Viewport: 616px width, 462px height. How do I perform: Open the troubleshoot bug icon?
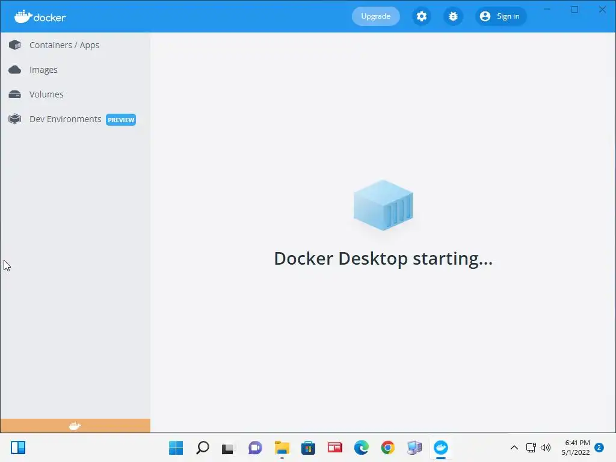(x=453, y=16)
